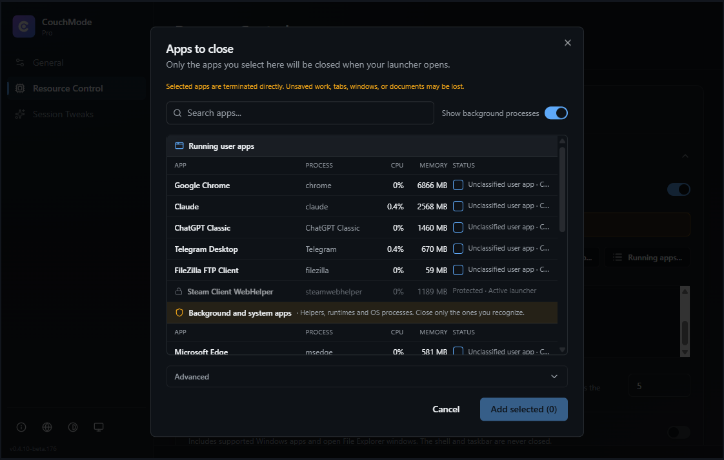724x460 pixels.
Task: Check the Claude app checkbox
Action: tap(458, 206)
